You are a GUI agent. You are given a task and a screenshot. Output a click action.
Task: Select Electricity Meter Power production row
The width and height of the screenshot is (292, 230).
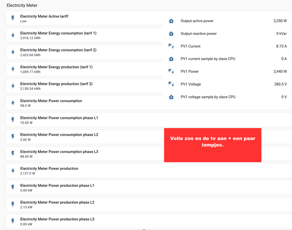pyautogui.click(x=49, y=170)
